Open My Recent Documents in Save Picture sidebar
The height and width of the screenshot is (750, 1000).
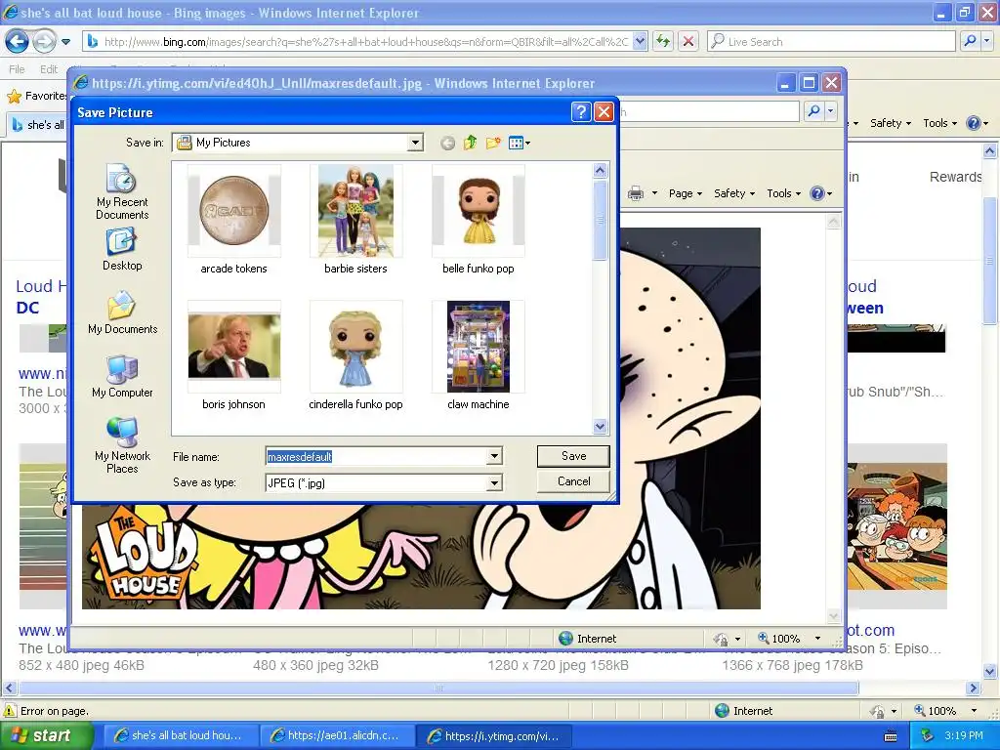122,192
